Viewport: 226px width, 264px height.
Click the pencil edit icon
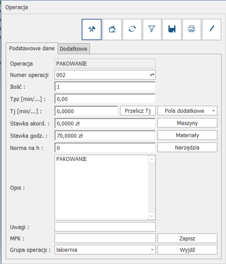click(x=211, y=29)
